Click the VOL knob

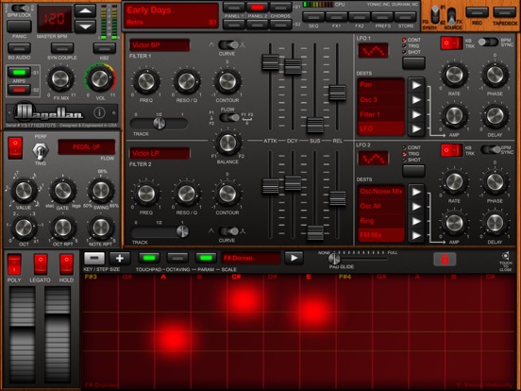coord(100,78)
